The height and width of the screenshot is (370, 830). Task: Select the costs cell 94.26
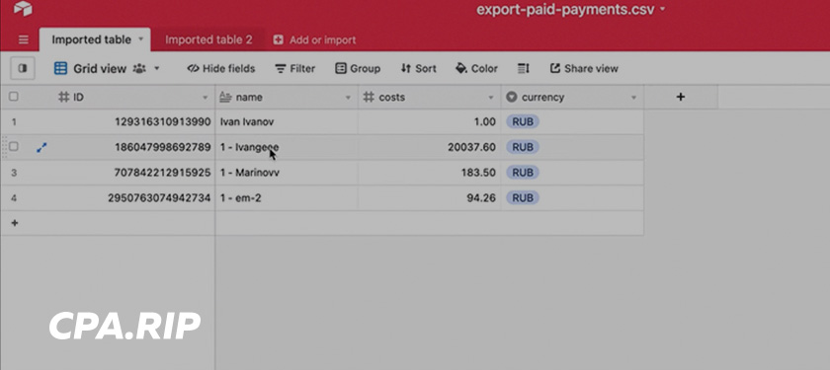429,198
